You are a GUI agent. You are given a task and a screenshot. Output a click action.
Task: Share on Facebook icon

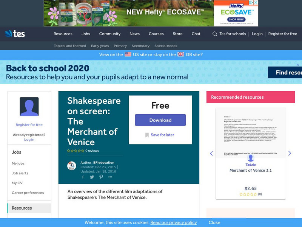tap(83, 177)
